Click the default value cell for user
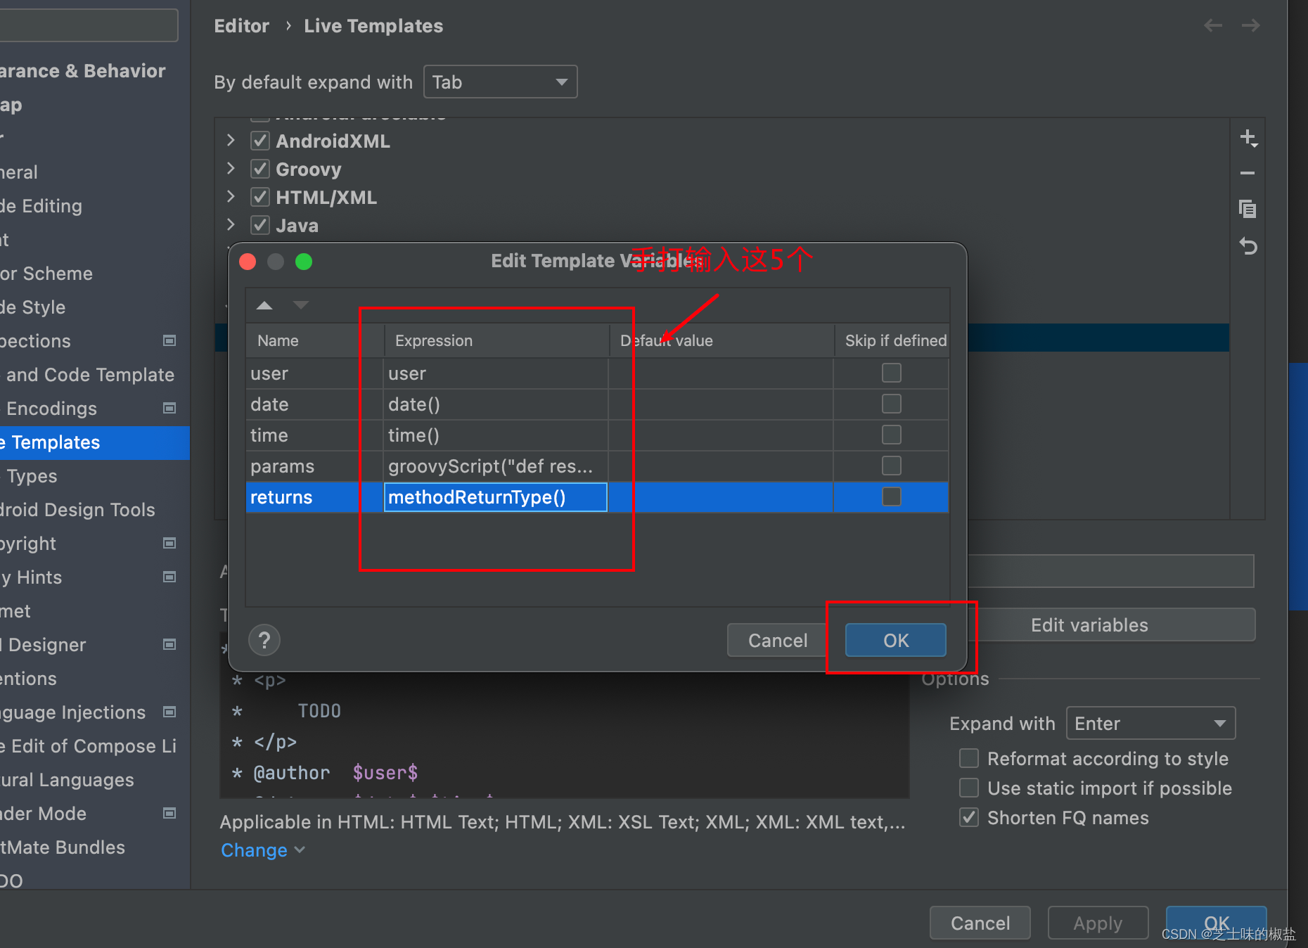This screenshot has height=948, width=1308. tap(721, 373)
